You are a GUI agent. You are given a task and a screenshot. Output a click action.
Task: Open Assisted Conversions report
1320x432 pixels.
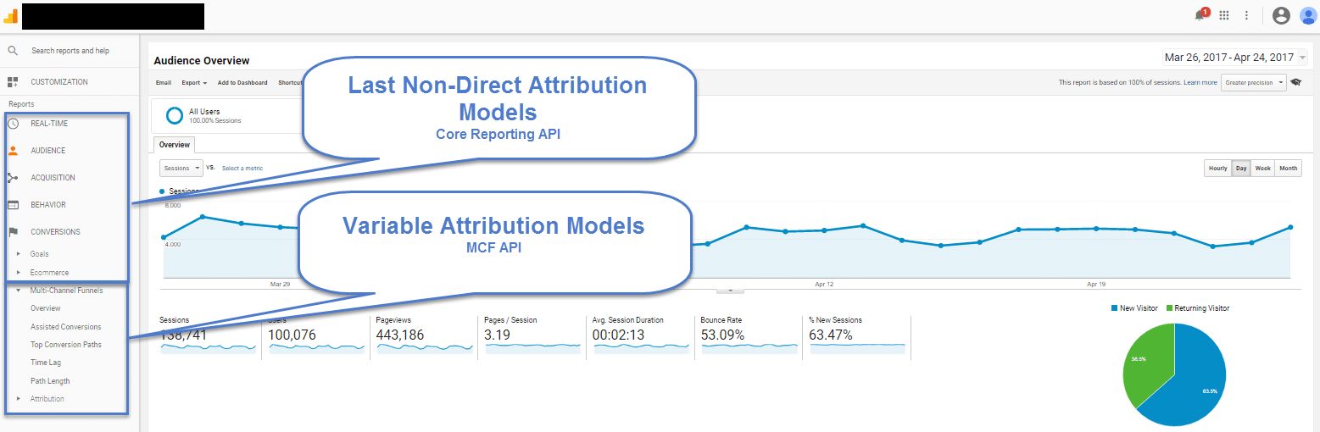pyautogui.click(x=65, y=327)
